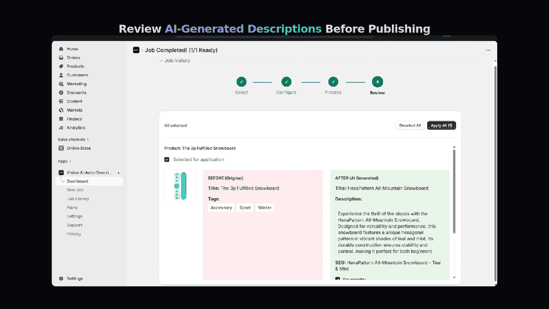Click the Sport tag

coord(245,208)
